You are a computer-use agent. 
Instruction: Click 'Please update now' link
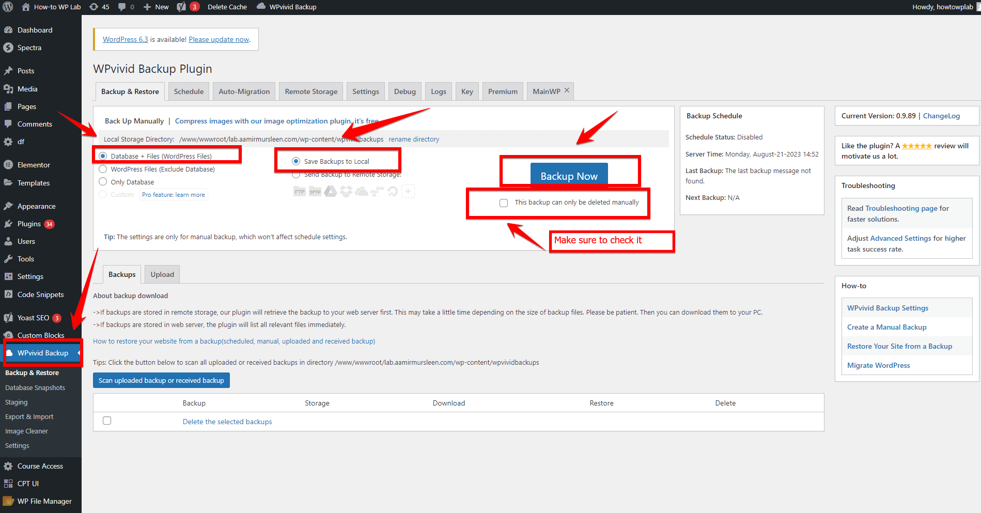[x=219, y=39]
